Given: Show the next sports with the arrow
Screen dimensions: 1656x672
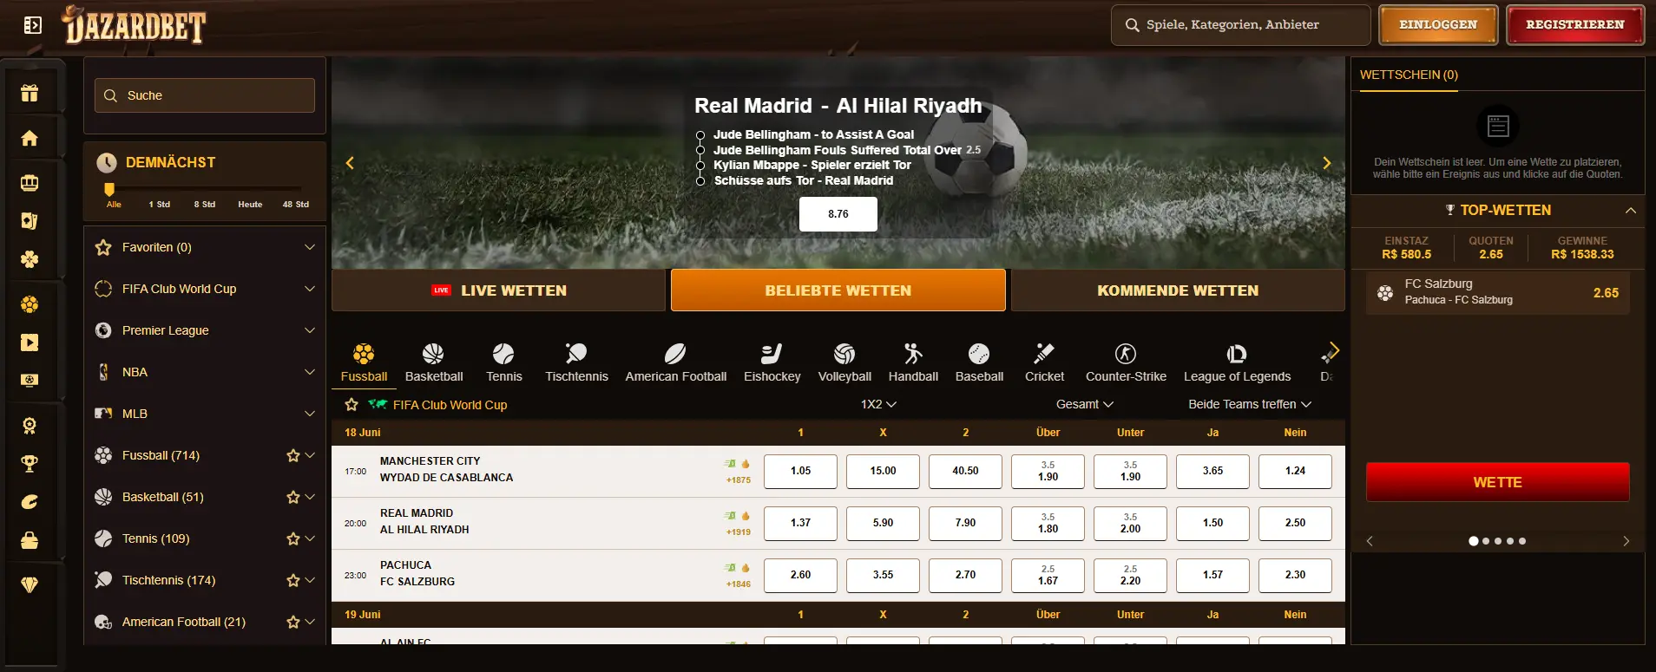Looking at the screenshot, I should click(1334, 350).
